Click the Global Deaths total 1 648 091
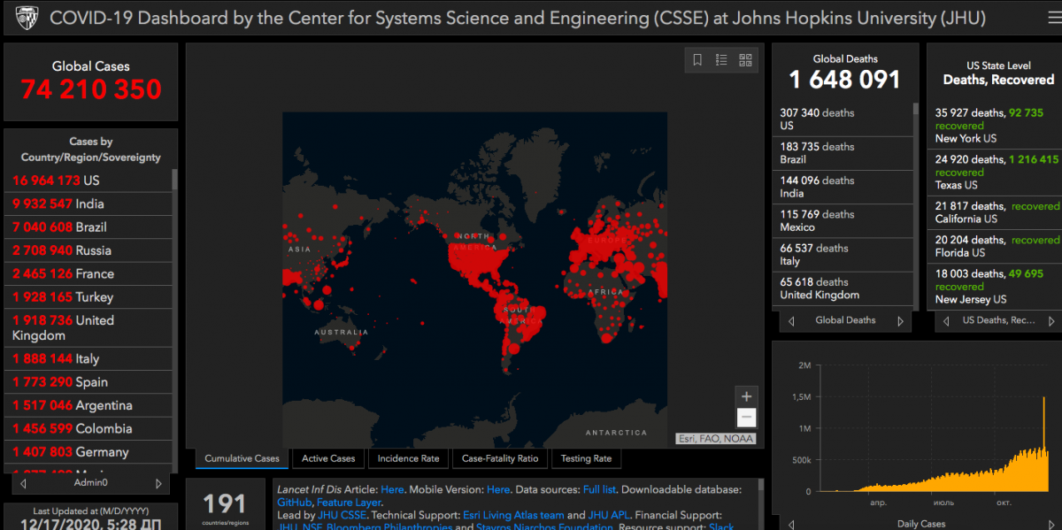Viewport: 1062px width, 530px height. pos(844,80)
